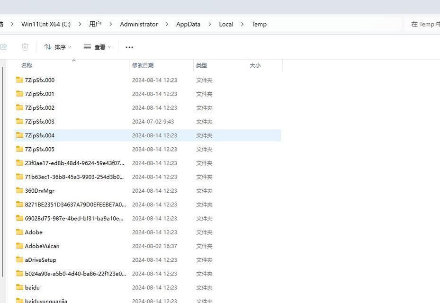Select folder icon of baidu
Image resolution: width=440 pixels, height=303 pixels.
[19, 287]
